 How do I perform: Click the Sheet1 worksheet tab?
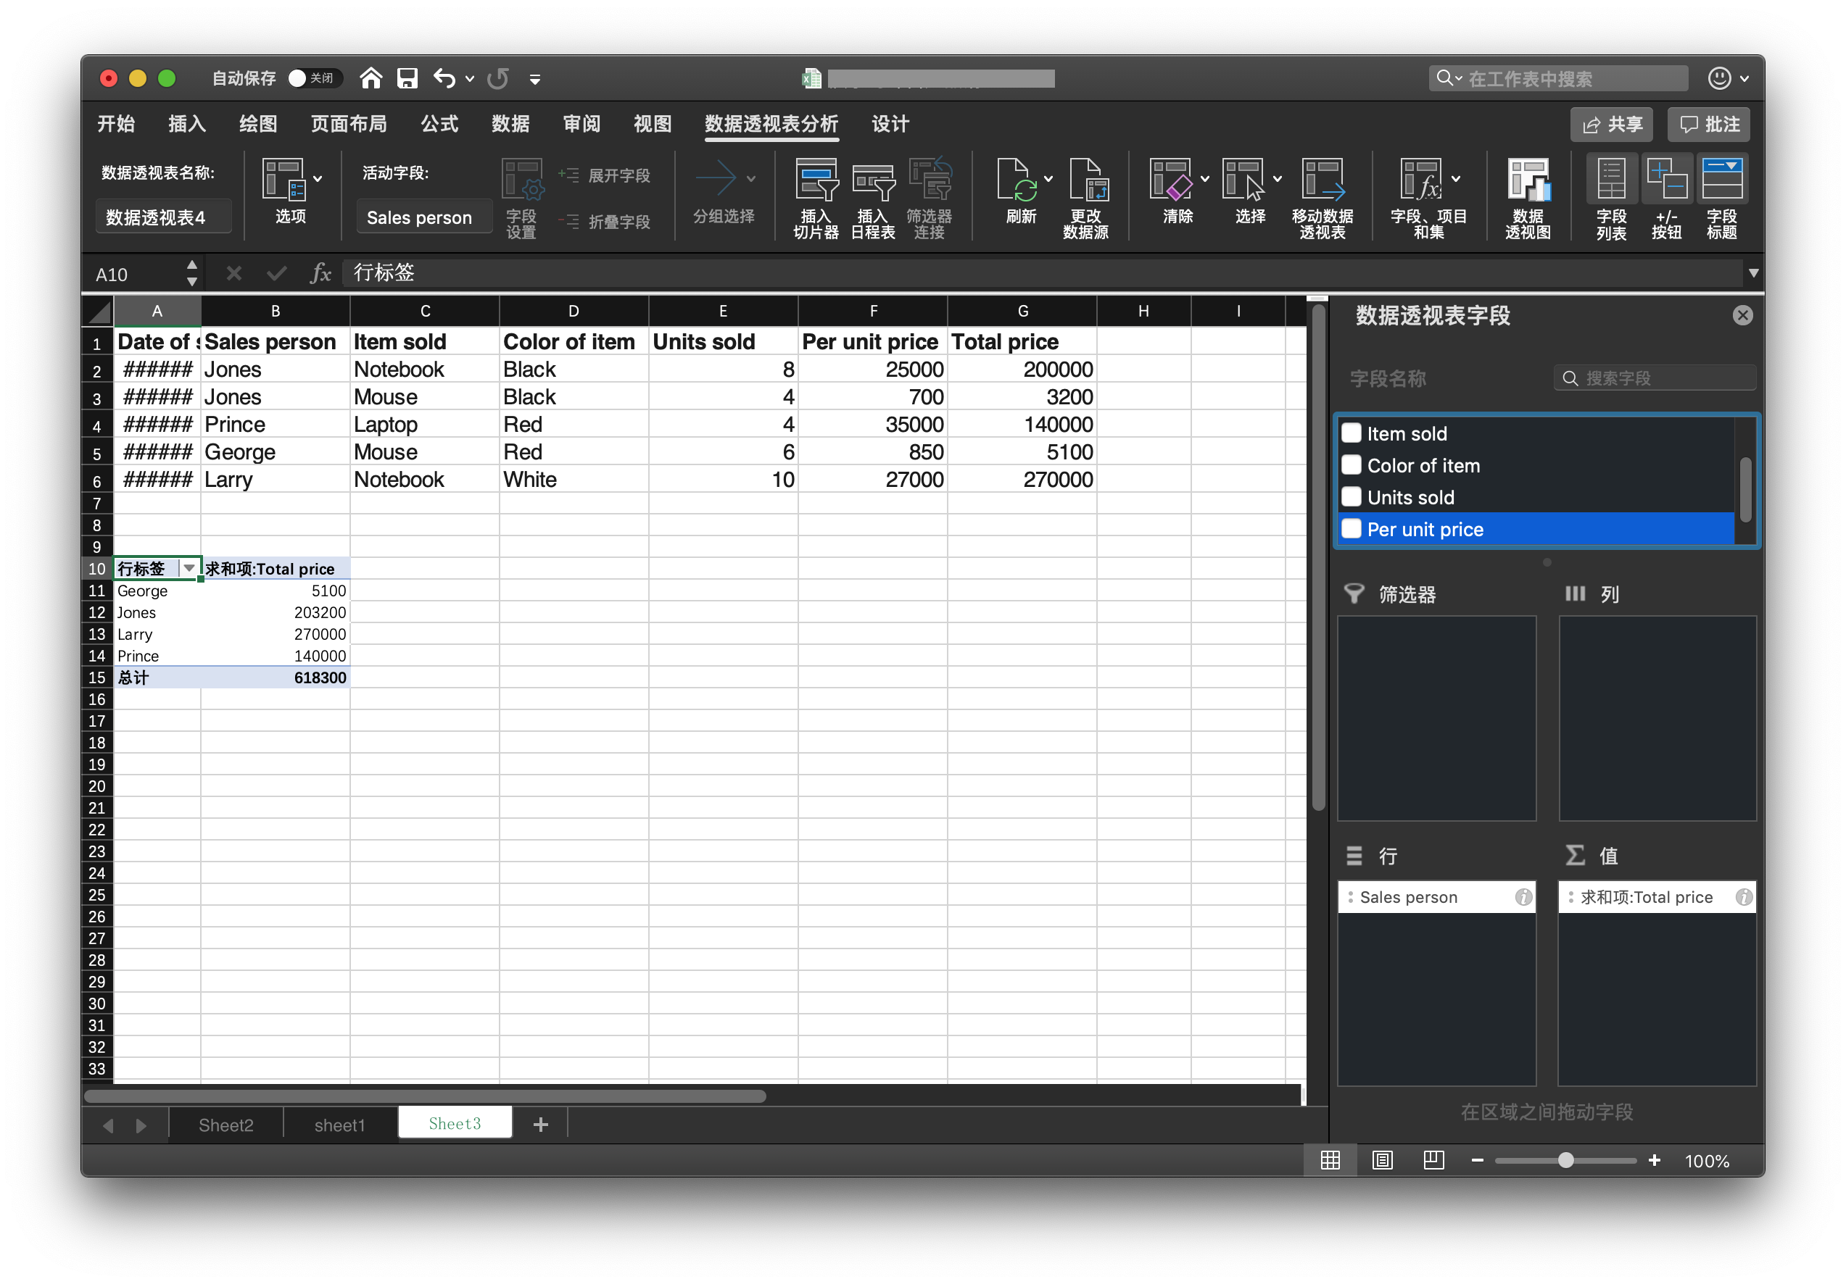(341, 1123)
